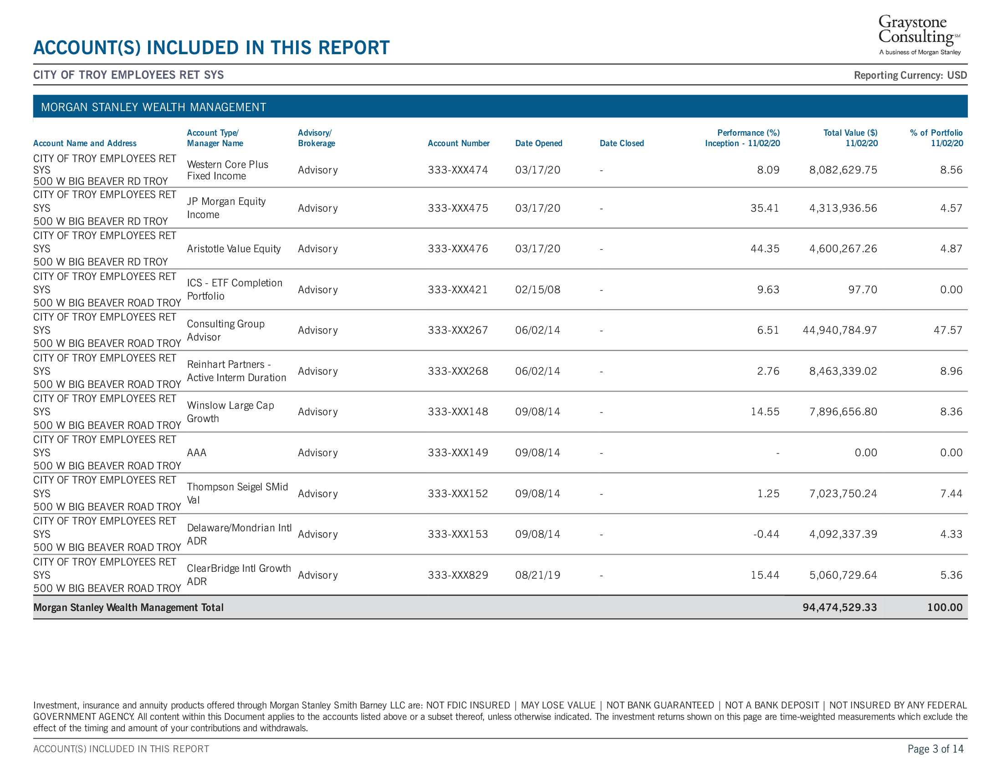
Task: Select 'ICS - ETF Completion Portfolio' manager name
Action: [235, 289]
